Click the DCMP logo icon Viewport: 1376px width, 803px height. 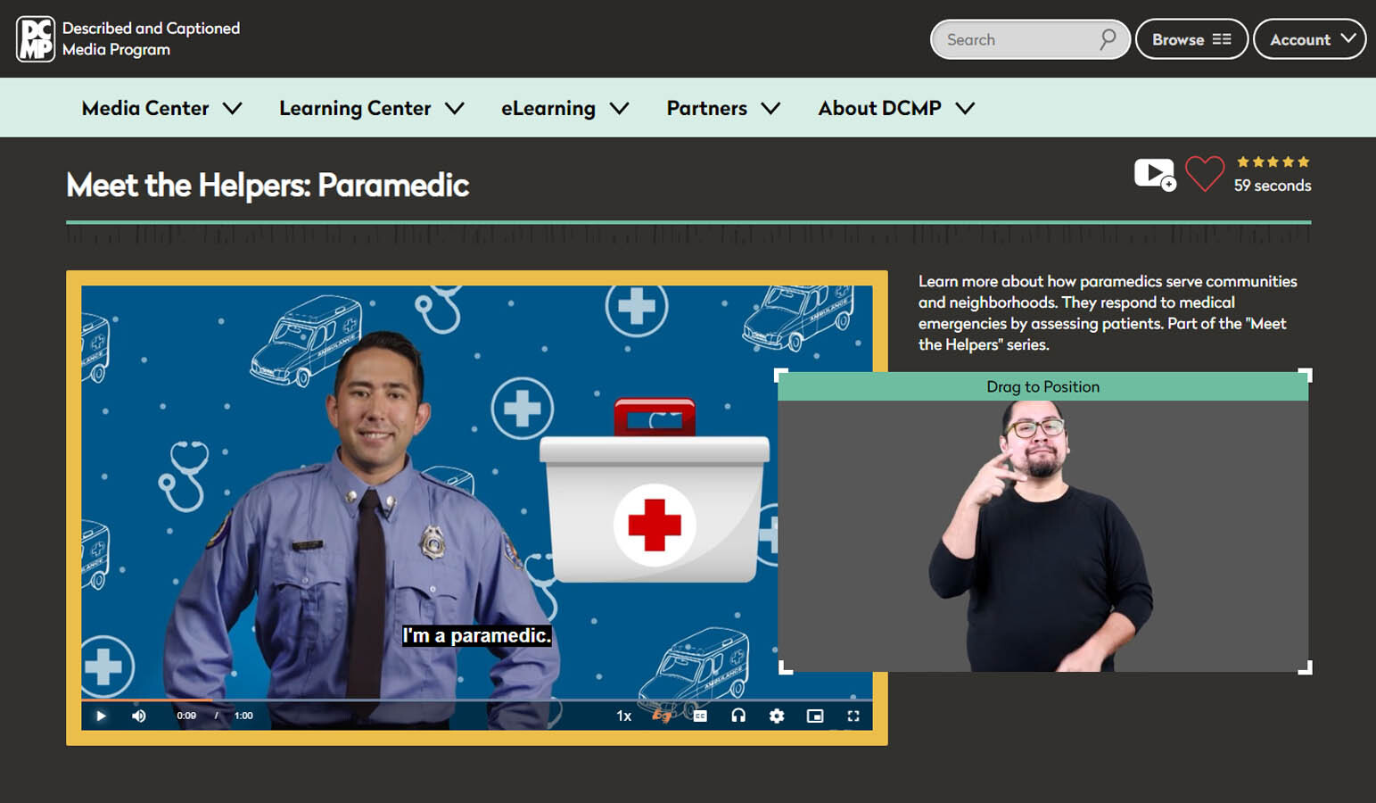coord(36,39)
